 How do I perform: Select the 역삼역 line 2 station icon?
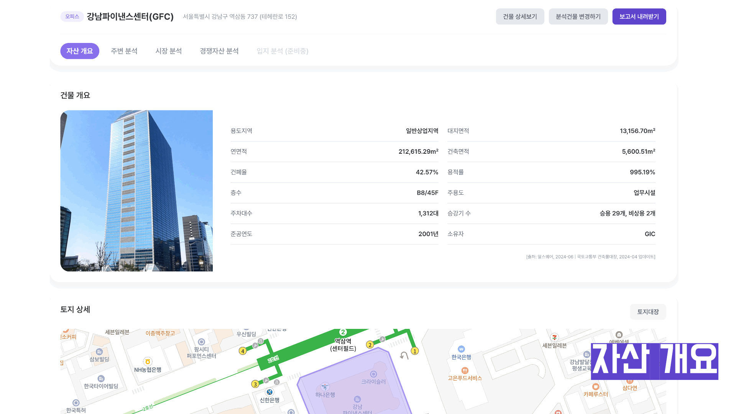pos(343,332)
